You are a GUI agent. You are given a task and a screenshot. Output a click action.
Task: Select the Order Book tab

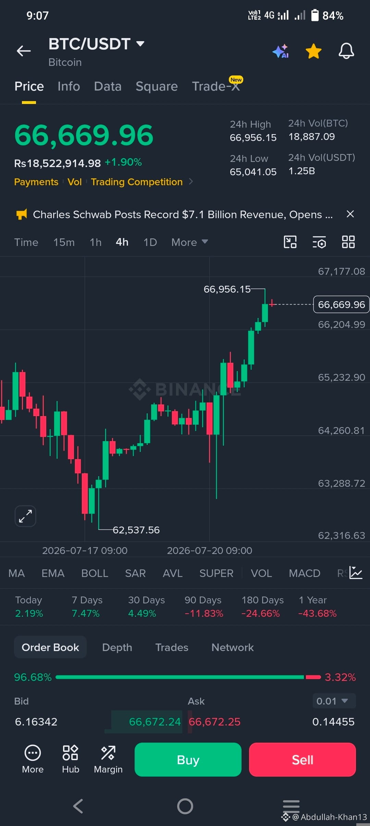(50, 647)
